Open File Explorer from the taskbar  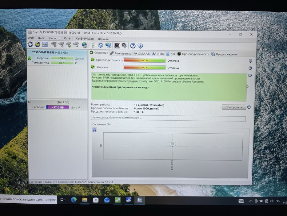tap(85, 200)
